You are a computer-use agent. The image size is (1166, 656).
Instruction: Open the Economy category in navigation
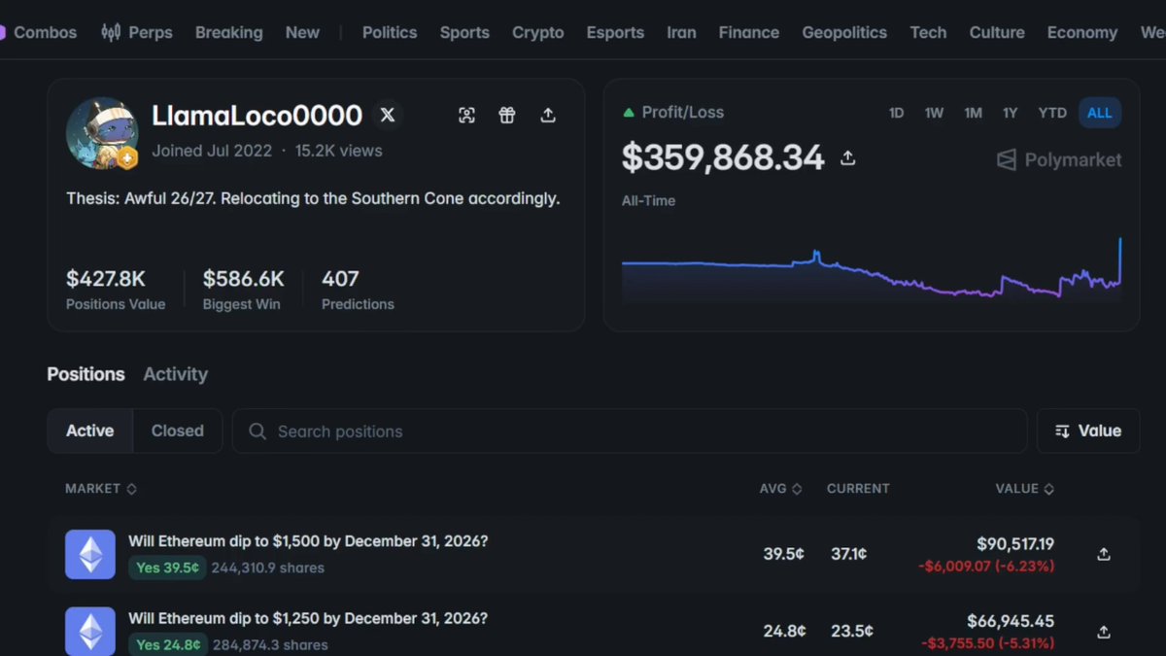pos(1082,32)
